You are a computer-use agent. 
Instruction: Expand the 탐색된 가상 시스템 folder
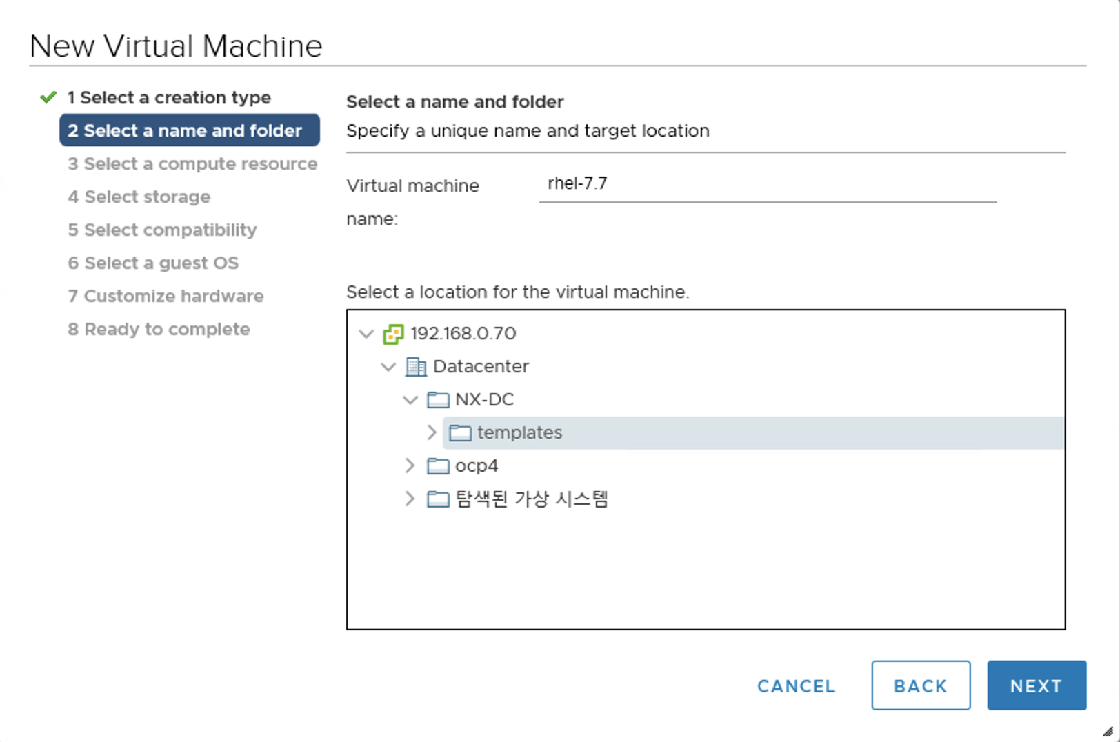pos(410,499)
